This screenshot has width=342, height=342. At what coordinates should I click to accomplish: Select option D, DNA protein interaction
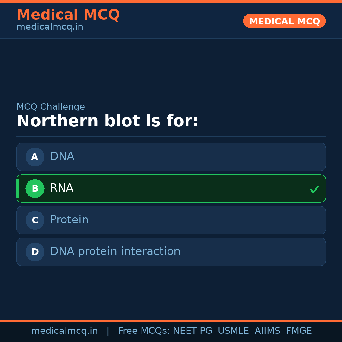tap(171, 252)
